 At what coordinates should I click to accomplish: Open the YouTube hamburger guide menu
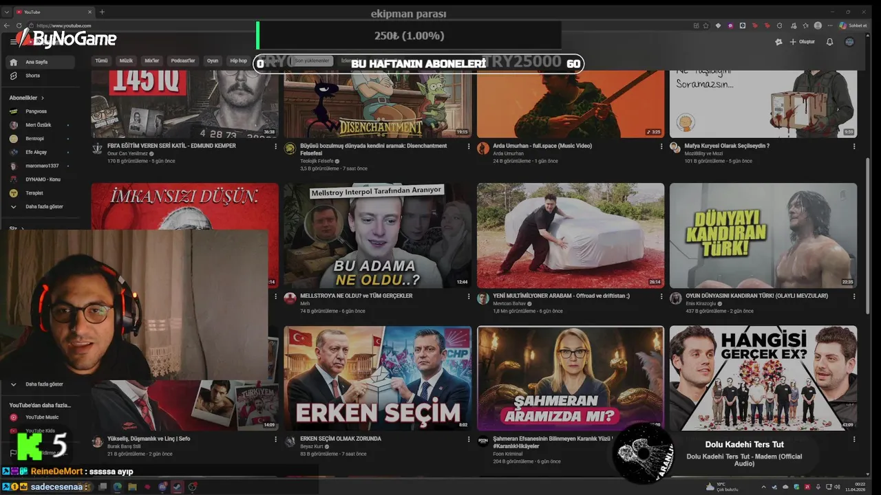(13, 42)
